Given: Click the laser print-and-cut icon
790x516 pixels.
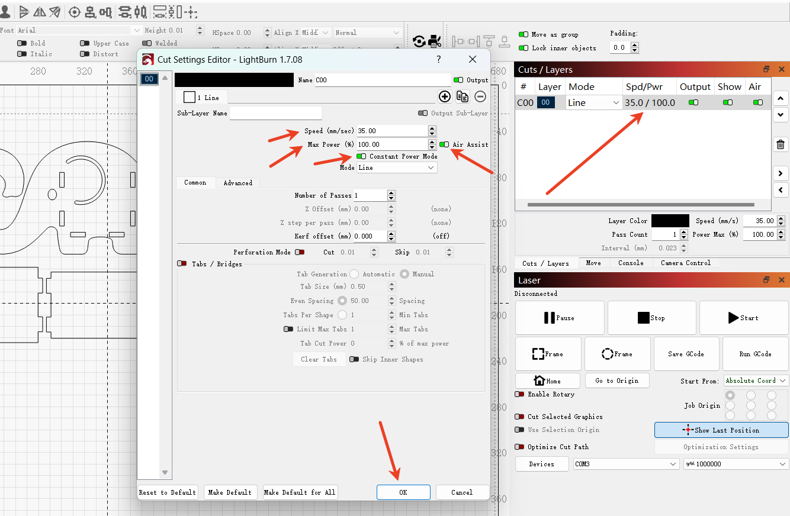Looking at the screenshot, I should coord(435,41).
